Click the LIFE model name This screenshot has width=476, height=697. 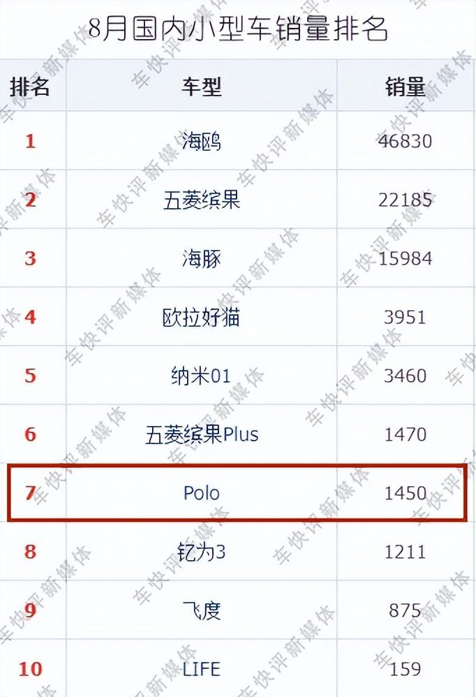pos(201,669)
